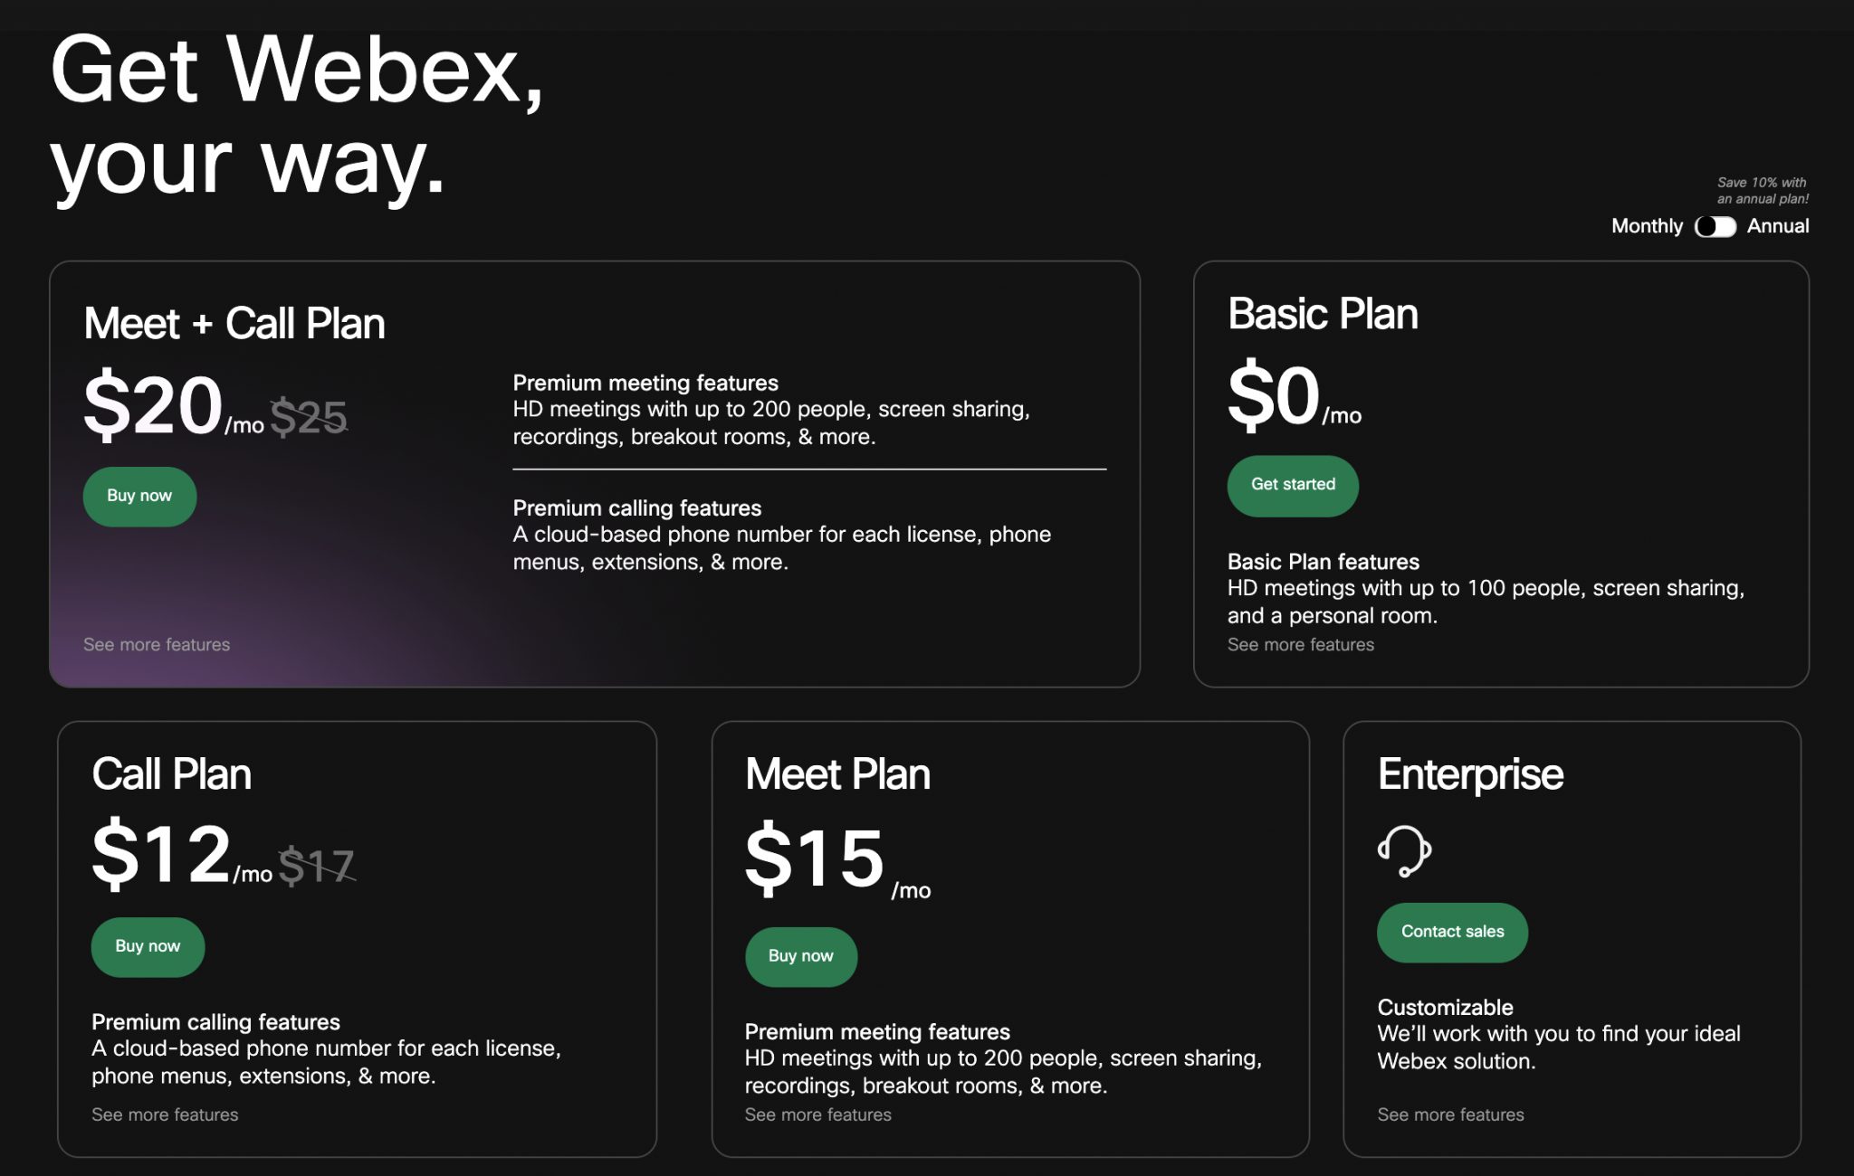Expand See more features under Enterprise

coord(1449,1114)
